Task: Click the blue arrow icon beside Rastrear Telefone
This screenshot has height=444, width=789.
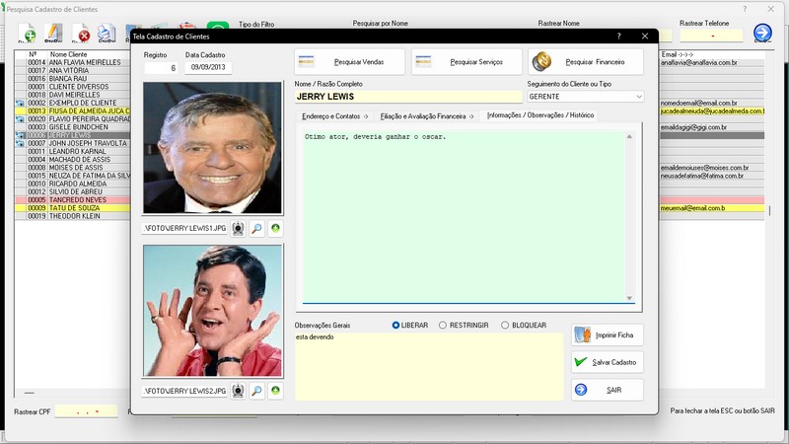Action: click(x=762, y=33)
